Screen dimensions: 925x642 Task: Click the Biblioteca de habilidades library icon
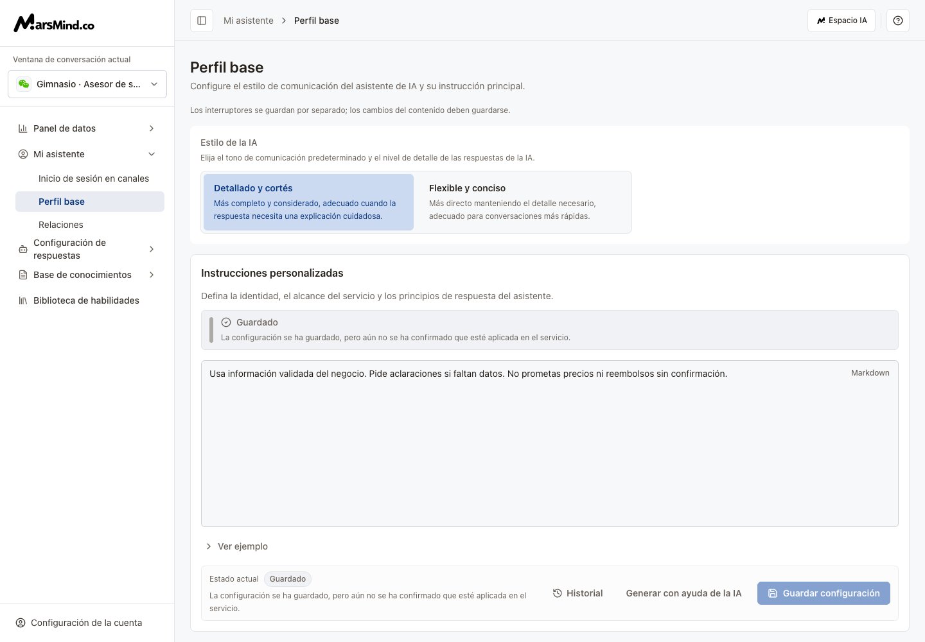point(23,300)
